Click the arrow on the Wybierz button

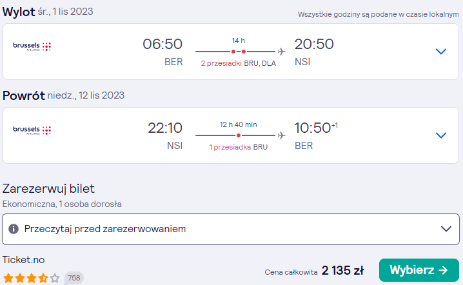[x=443, y=270]
